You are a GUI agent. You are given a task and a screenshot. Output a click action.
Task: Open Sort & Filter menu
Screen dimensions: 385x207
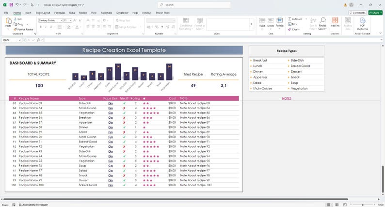[313, 24]
